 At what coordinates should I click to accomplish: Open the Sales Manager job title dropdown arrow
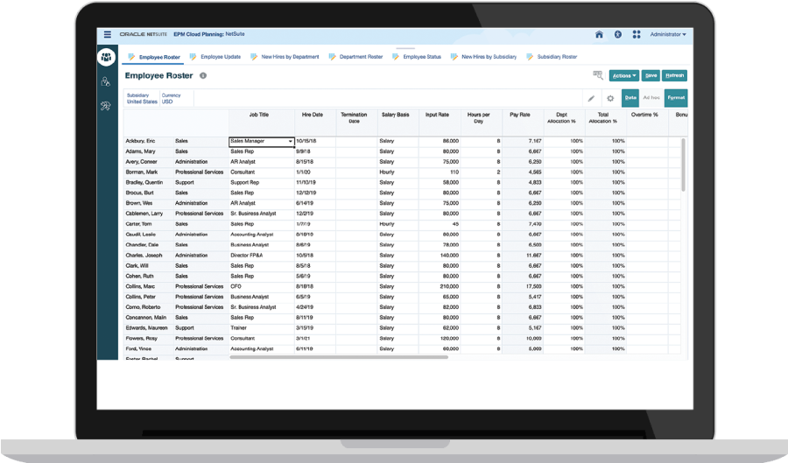click(x=290, y=142)
